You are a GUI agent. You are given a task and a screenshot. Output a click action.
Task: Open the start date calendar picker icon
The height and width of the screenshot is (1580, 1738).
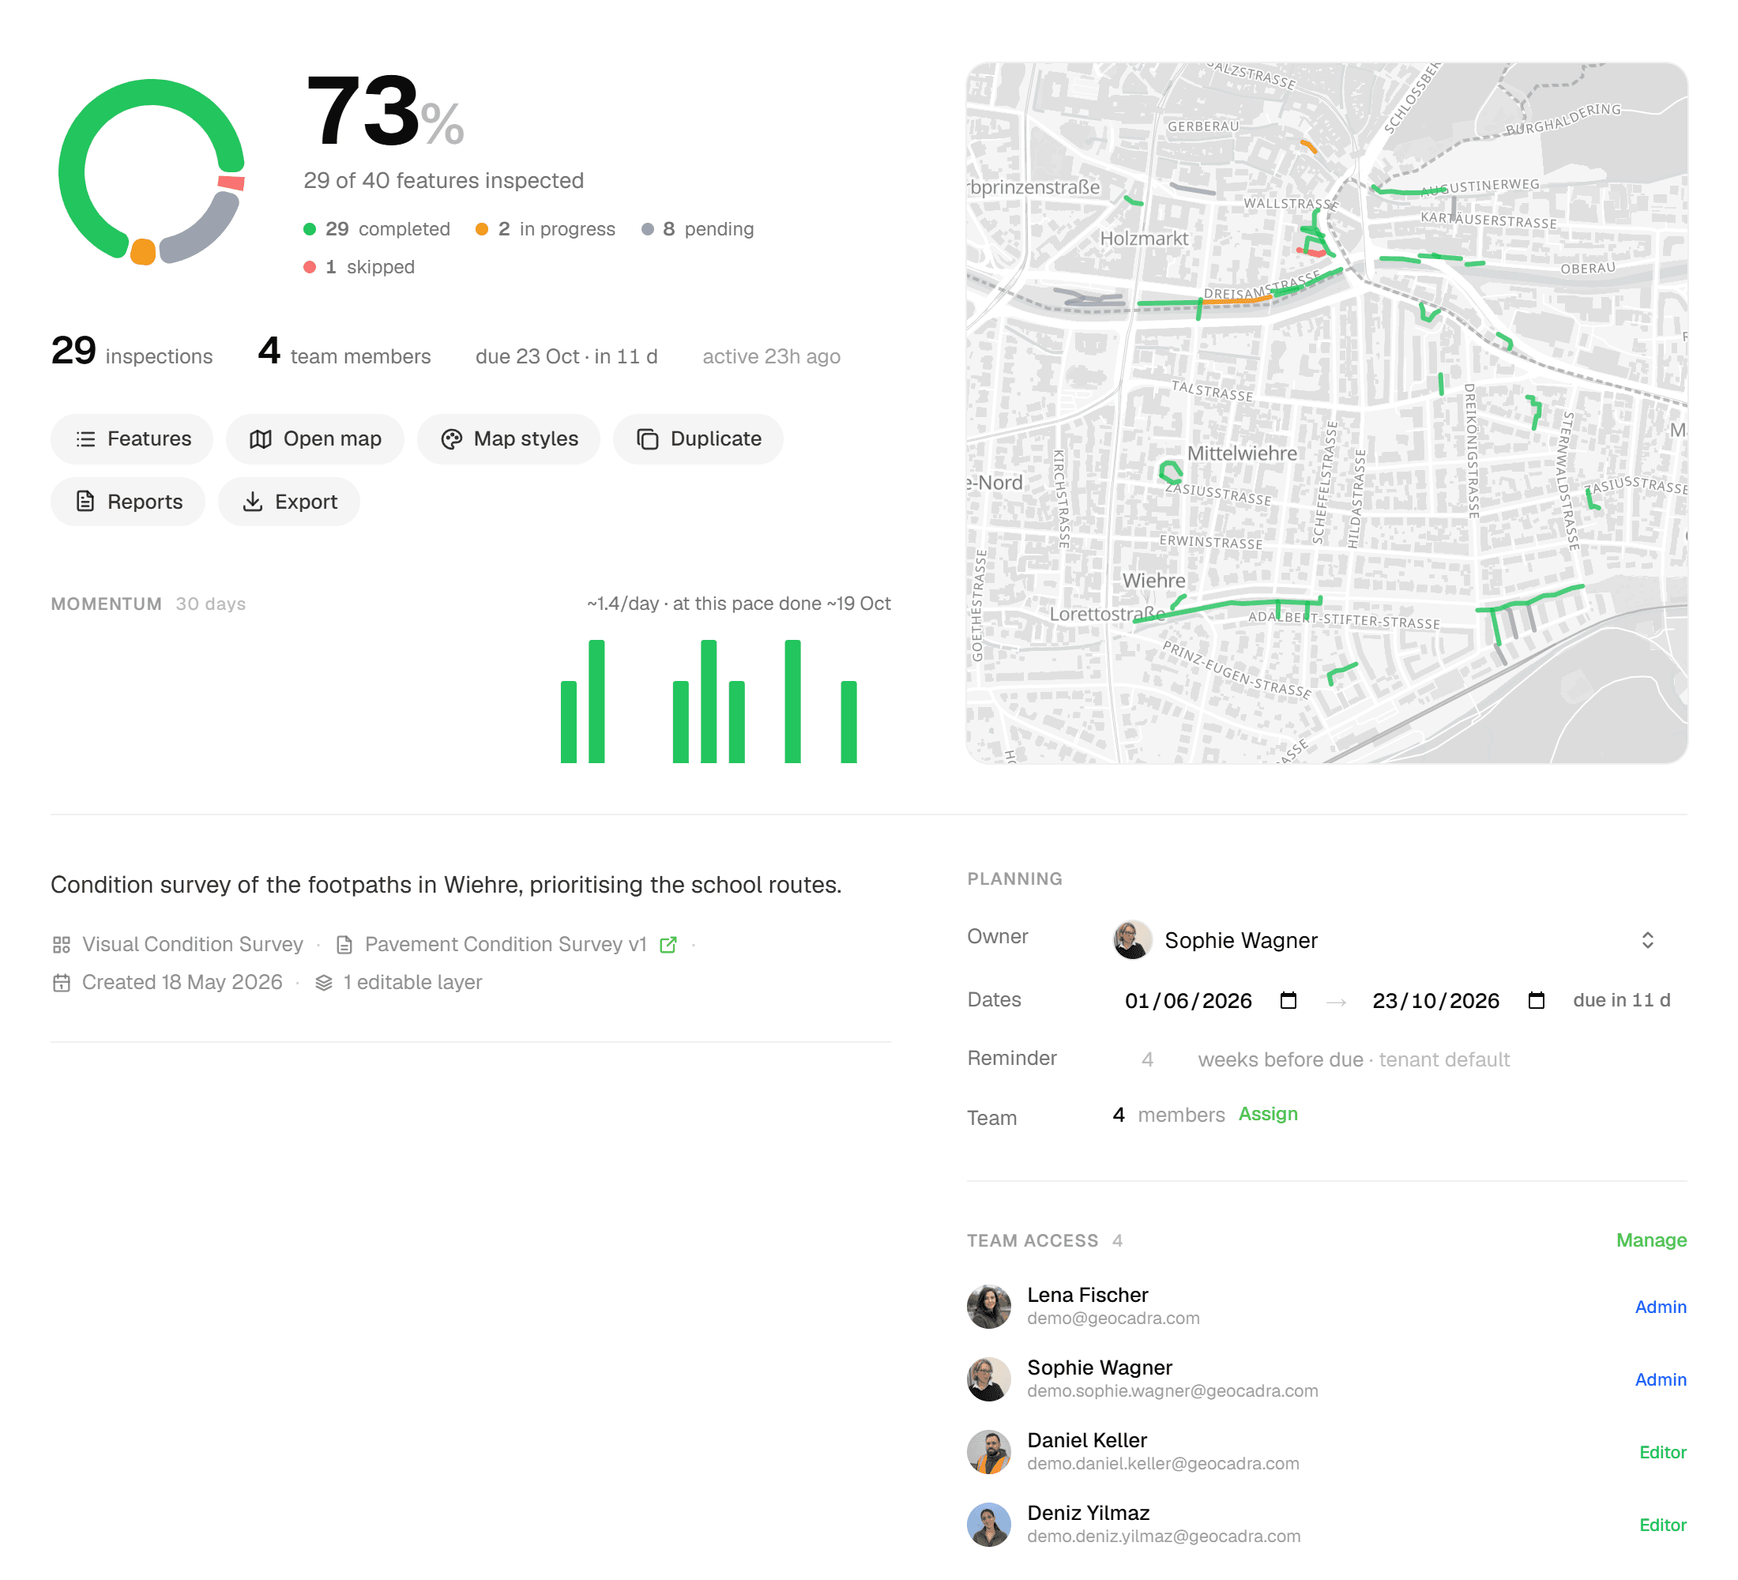[1288, 1001]
